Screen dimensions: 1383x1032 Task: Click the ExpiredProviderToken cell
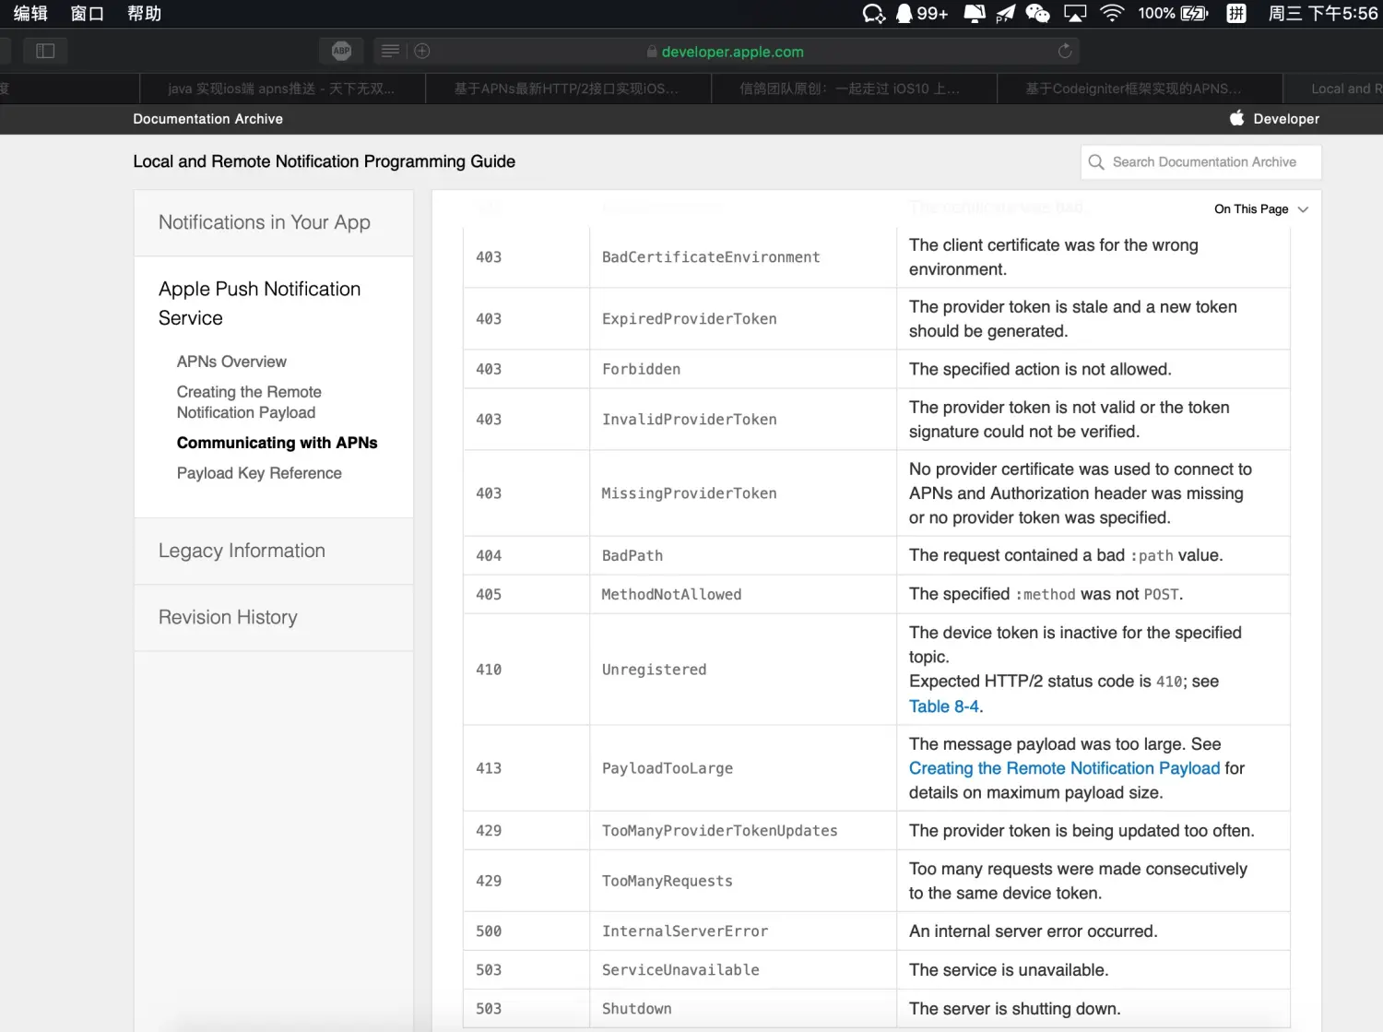click(x=742, y=319)
